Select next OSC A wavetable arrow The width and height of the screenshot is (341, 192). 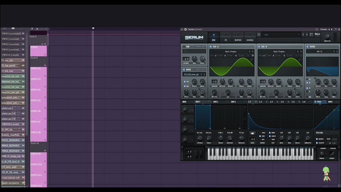pos(253,51)
